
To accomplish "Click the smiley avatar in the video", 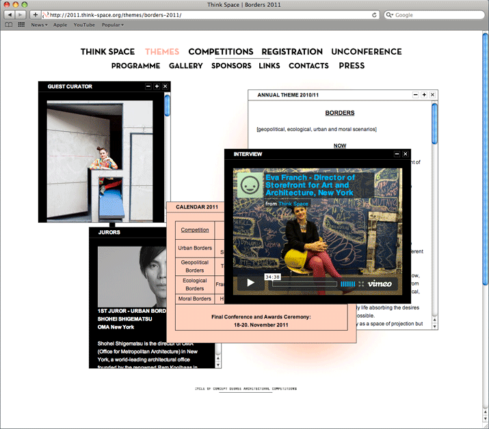I will (250, 186).
